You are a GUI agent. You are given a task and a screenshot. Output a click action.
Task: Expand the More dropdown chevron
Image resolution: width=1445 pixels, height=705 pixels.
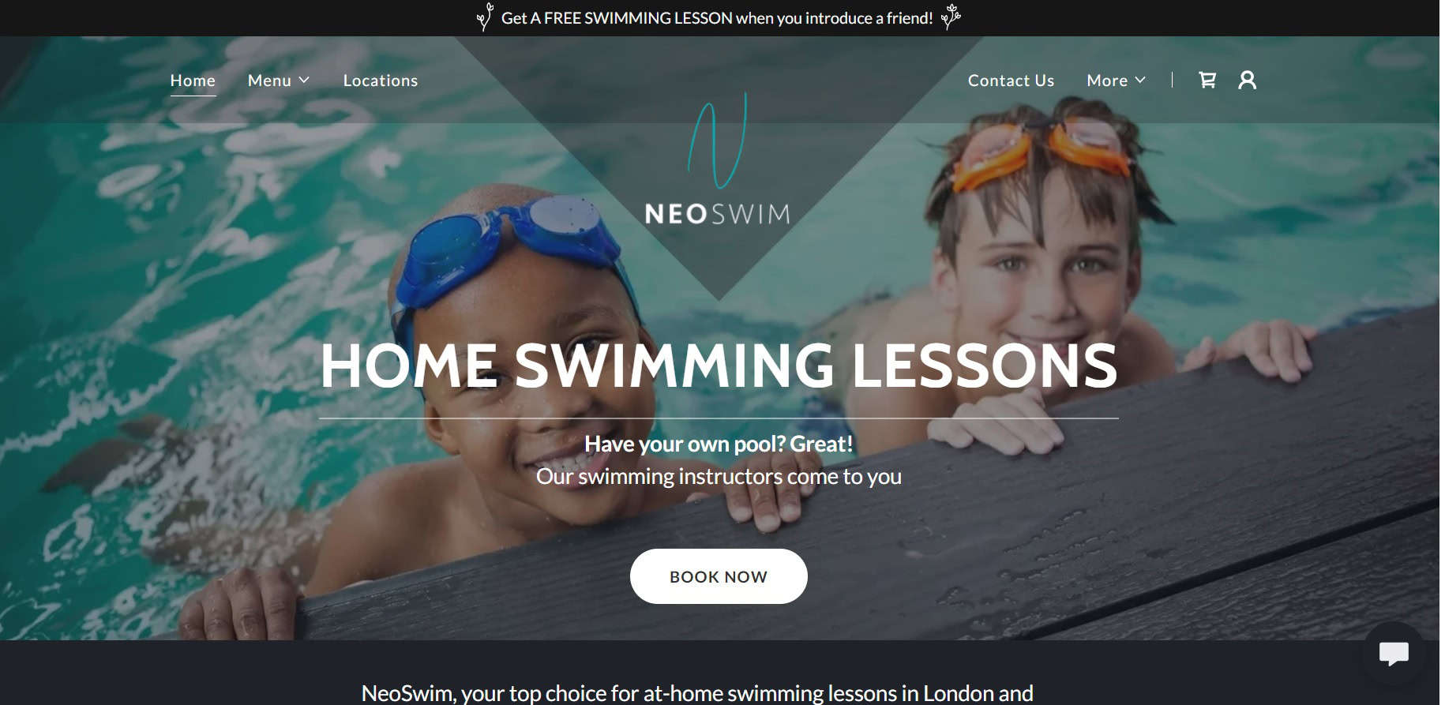coord(1140,81)
